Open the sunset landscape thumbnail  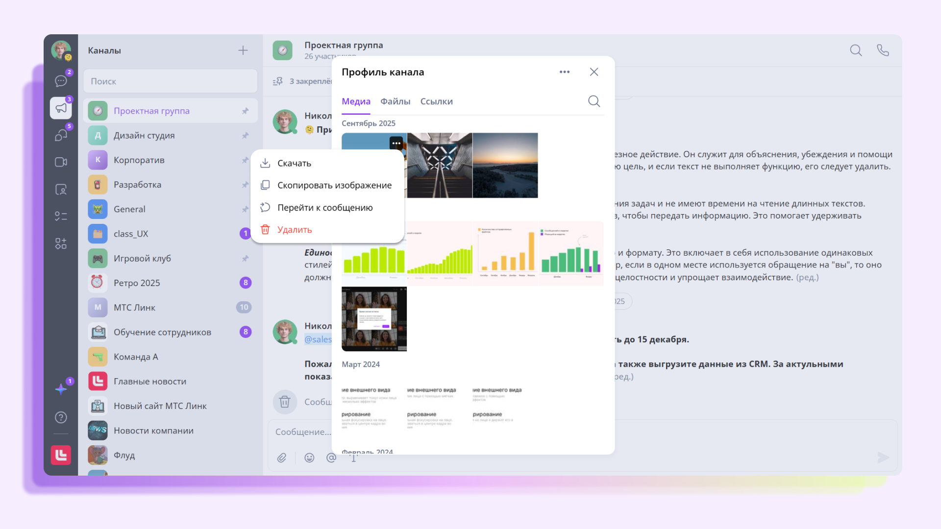(x=505, y=166)
